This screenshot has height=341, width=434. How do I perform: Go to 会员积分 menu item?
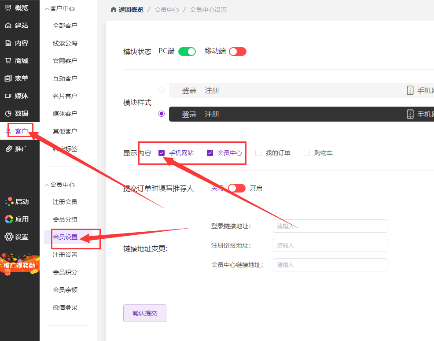[x=65, y=272]
